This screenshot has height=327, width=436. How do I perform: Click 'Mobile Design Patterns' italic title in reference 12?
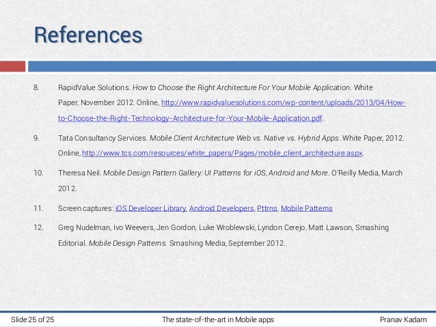tap(127, 243)
